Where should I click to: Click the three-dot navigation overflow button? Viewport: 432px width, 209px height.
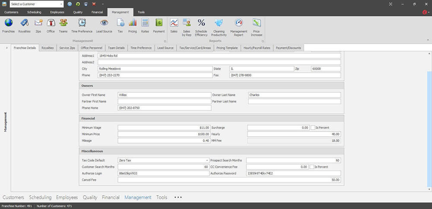pyautogui.click(x=178, y=197)
